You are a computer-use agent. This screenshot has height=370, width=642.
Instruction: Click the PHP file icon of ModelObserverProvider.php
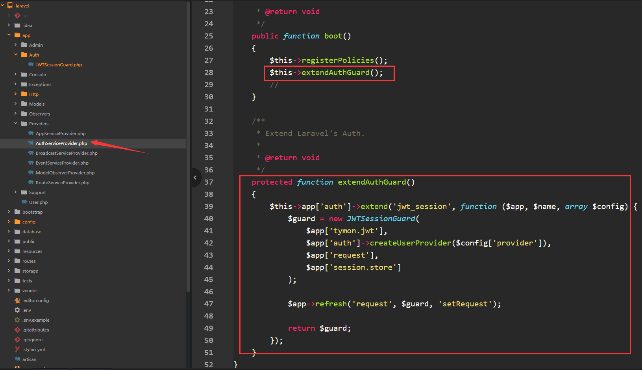(31, 172)
